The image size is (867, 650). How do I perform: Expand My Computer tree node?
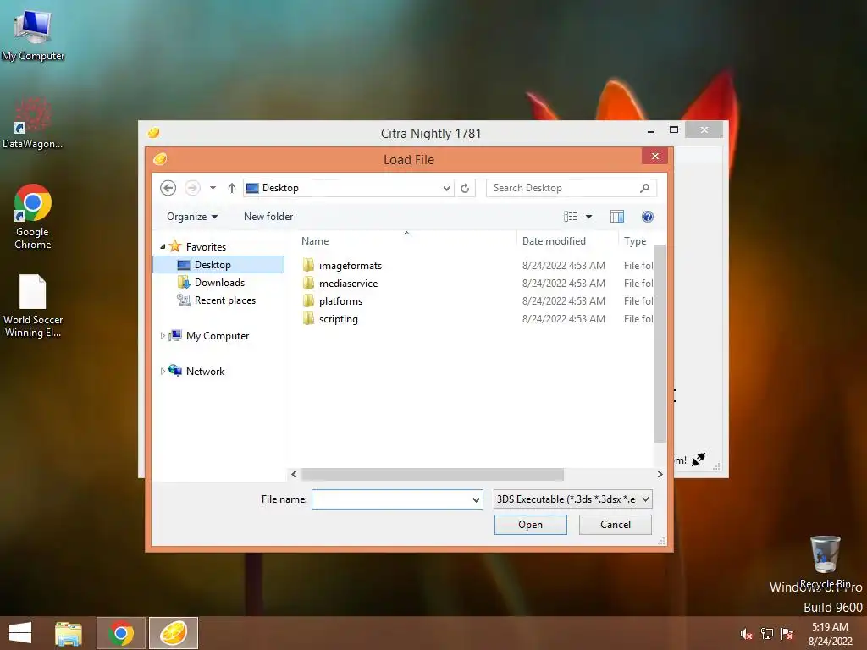163,335
